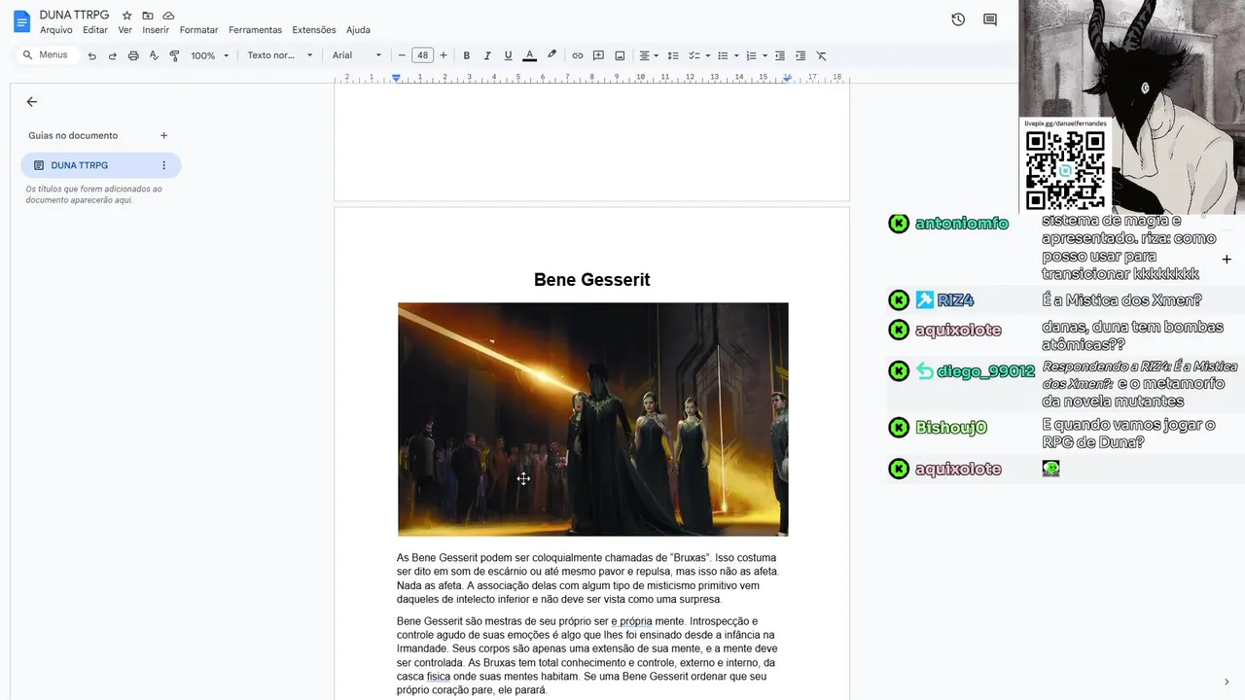Toggle bold formatting

click(467, 55)
